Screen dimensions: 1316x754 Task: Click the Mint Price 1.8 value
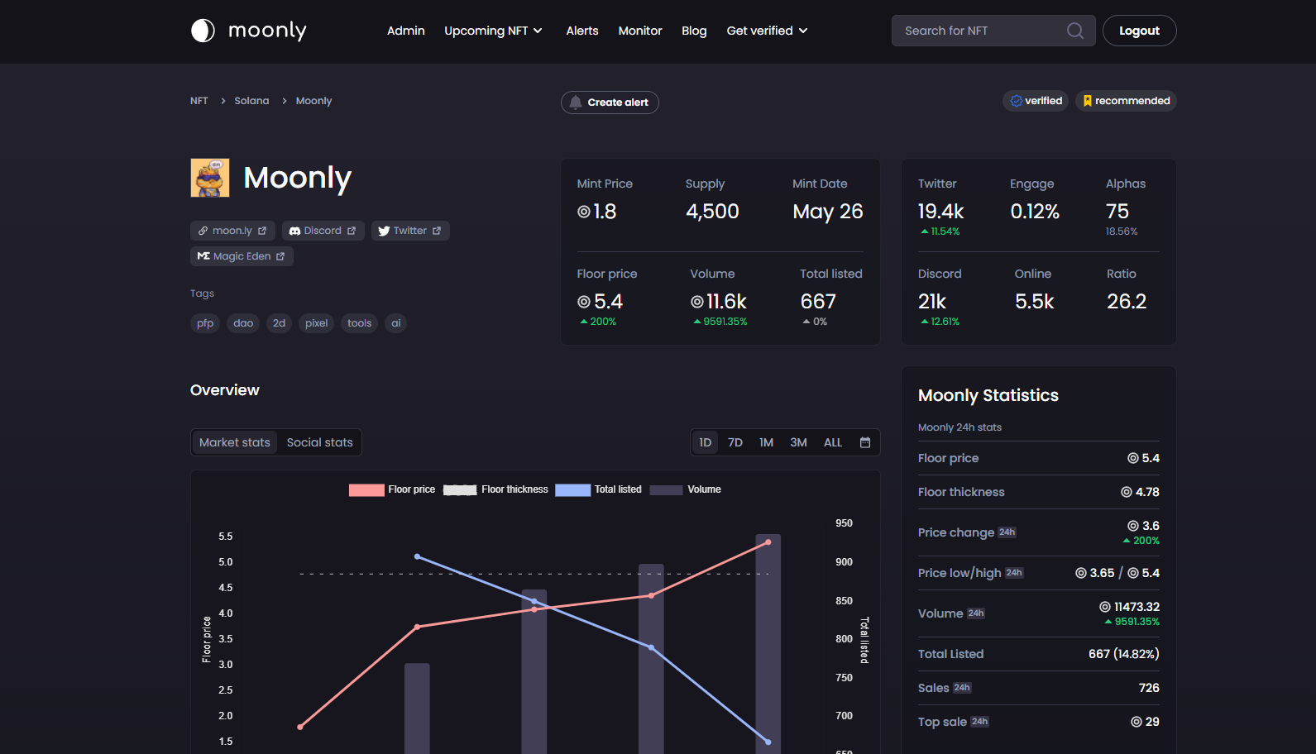pos(596,212)
